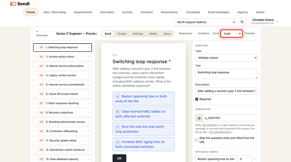Click MC badge on Cloud VM access failure
The image size is (291, 162).
pos(41,94)
